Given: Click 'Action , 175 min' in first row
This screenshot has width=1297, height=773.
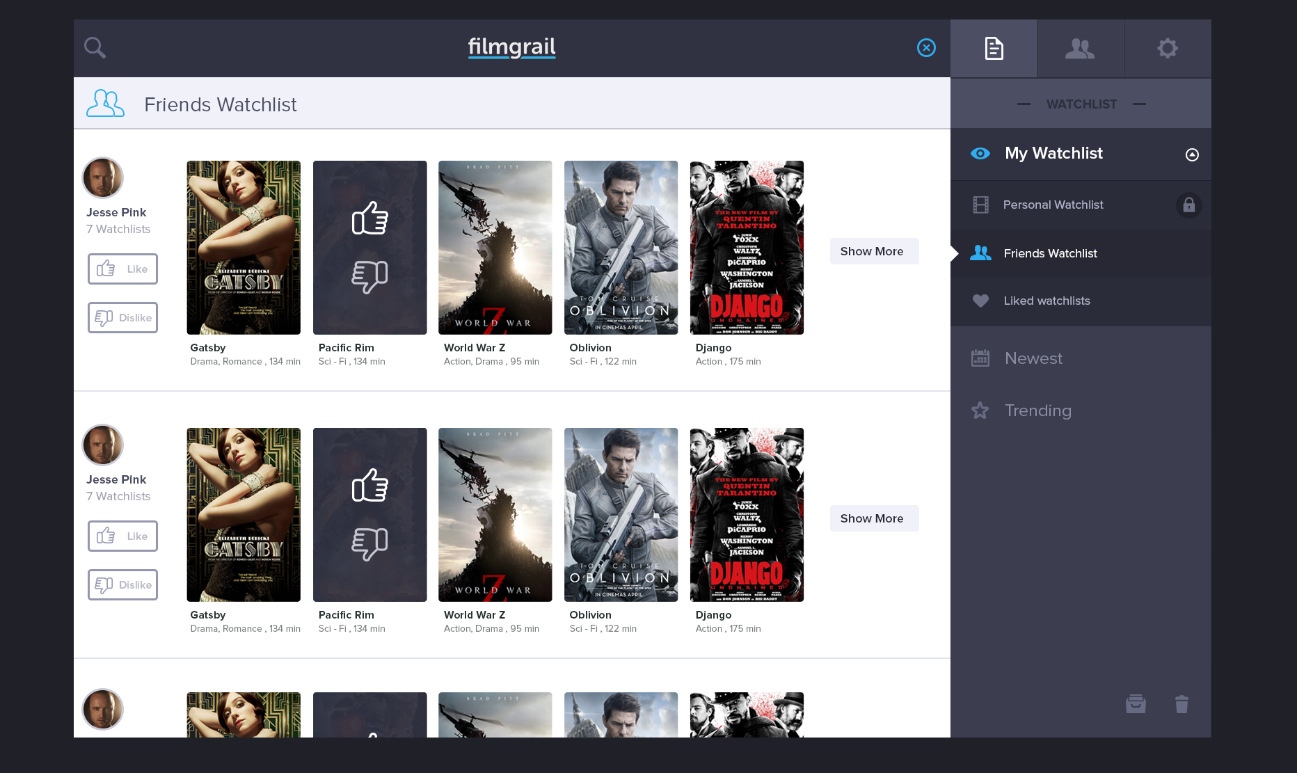Looking at the screenshot, I should click(x=728, y=361).
